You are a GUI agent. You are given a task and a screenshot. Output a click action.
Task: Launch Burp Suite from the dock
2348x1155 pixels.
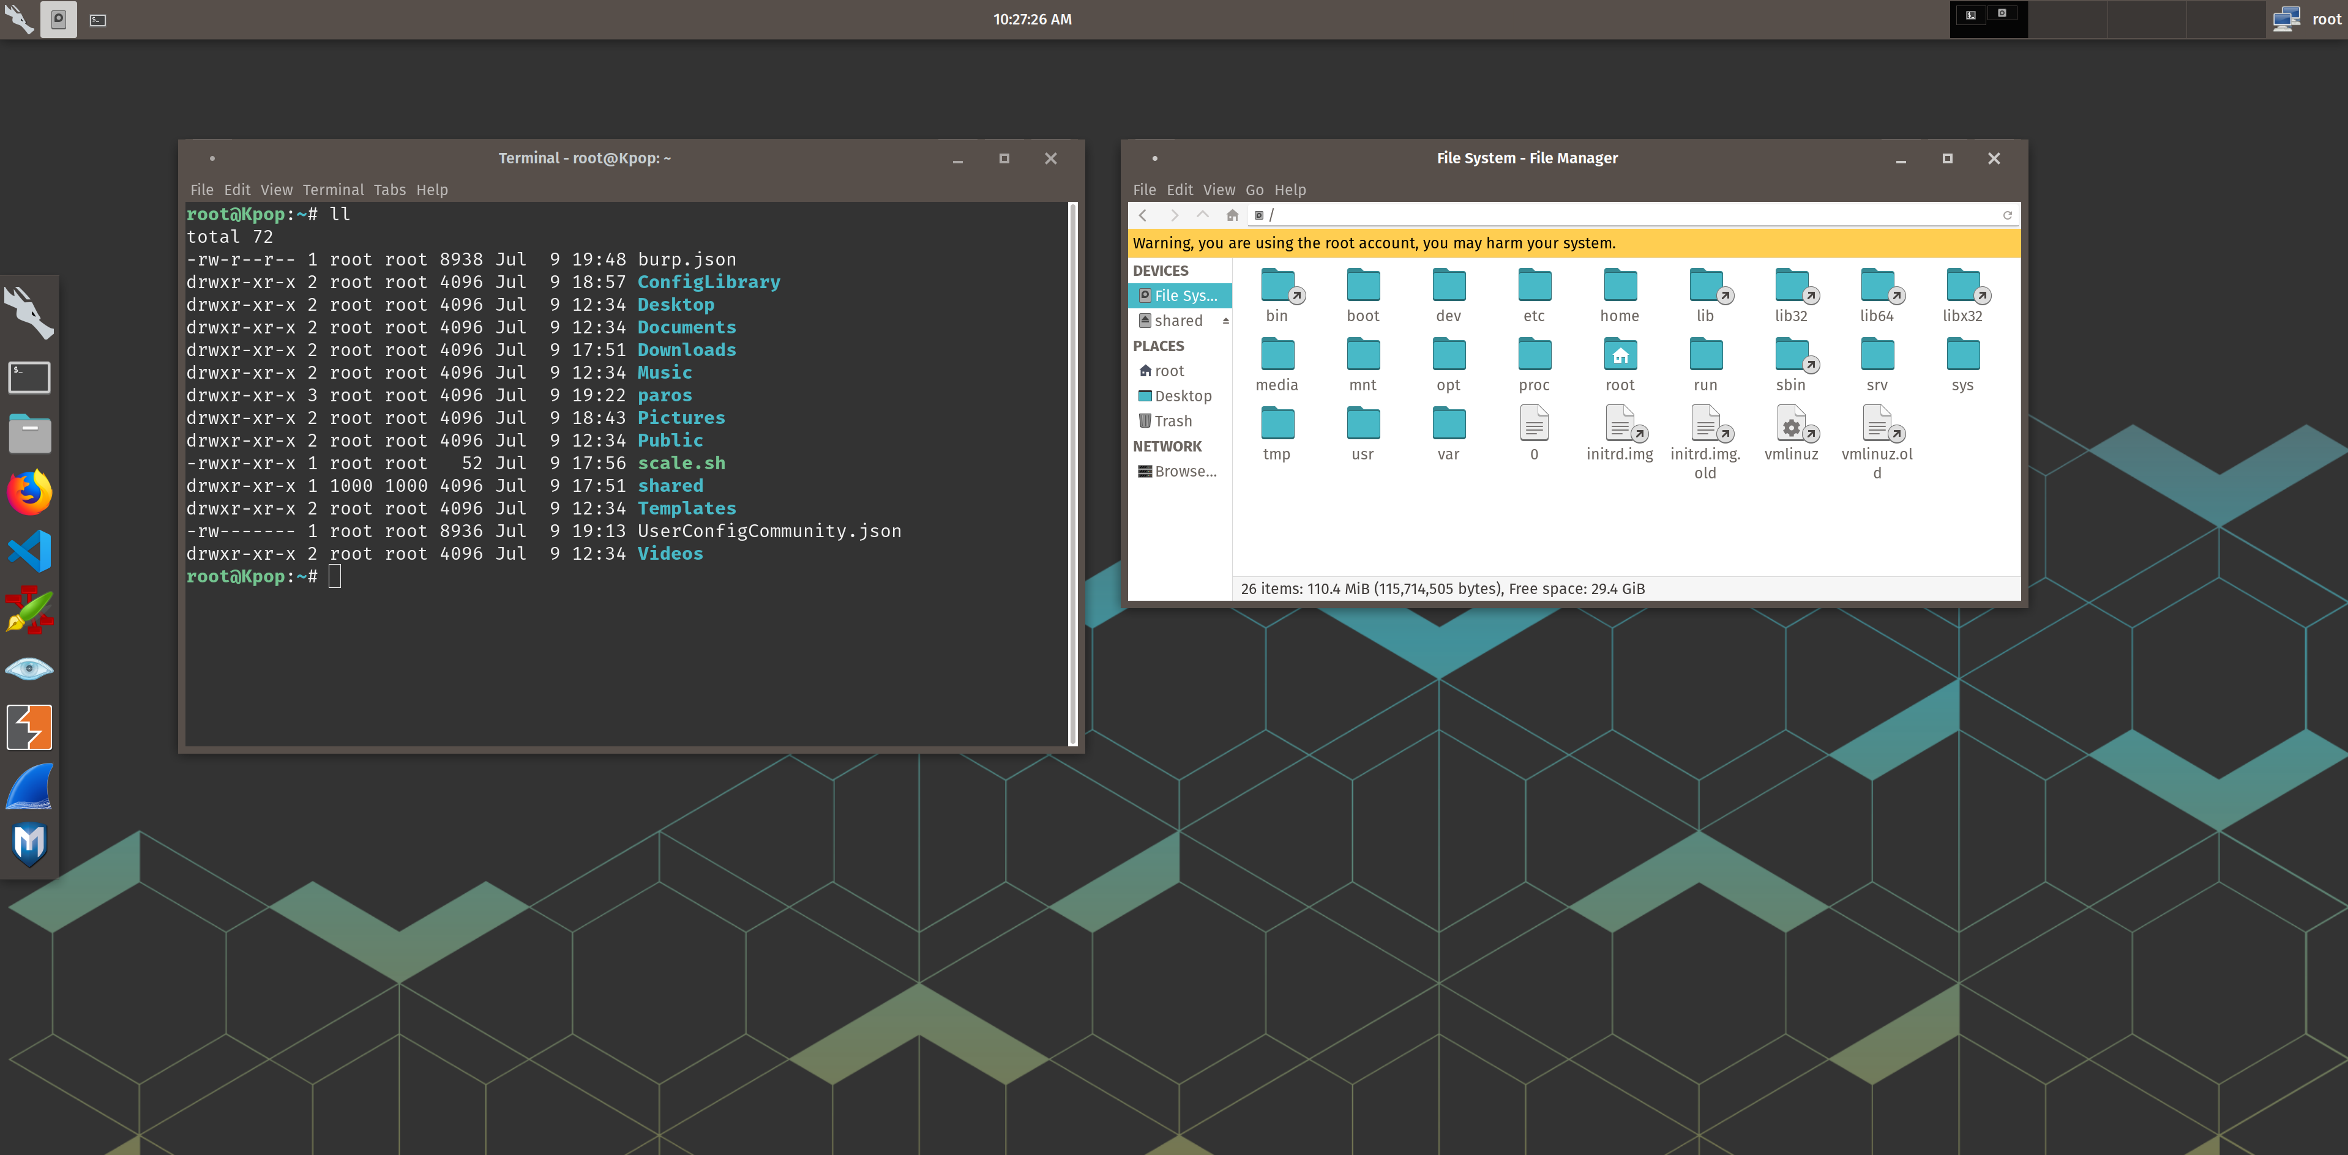tap(29, 727)
